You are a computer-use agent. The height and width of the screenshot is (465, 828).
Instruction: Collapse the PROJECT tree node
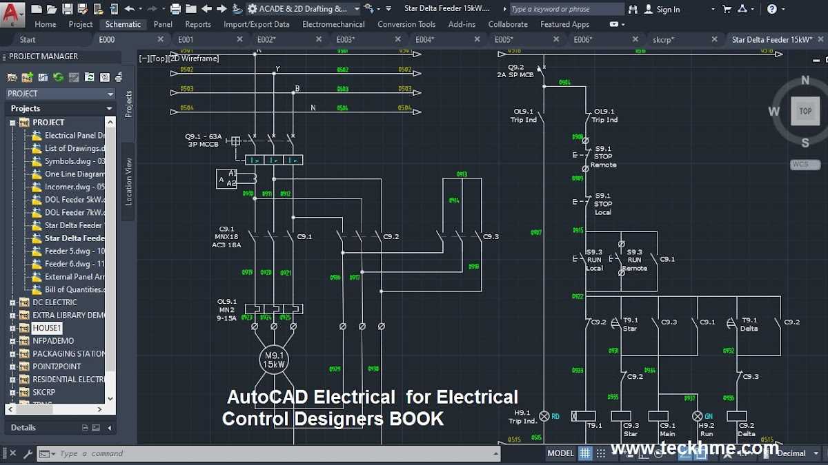coord(12,123)
